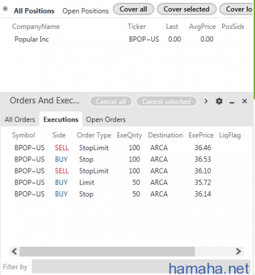Open the All Orders tab

pyautogui.click(x=20, y=119)
